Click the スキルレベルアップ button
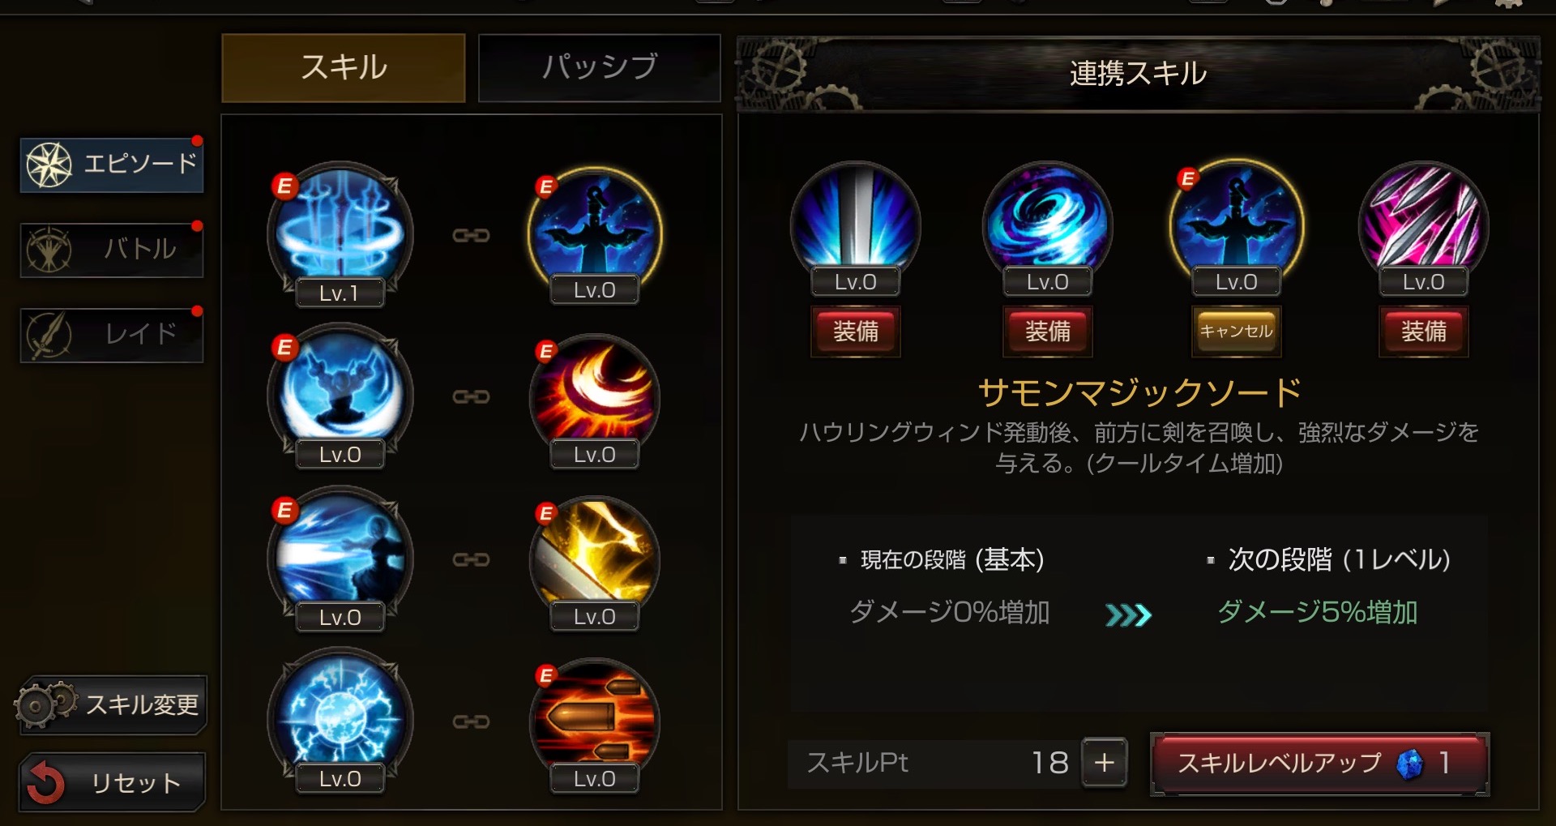The width and height of the screenshot is (1556, 826). pyautogui.click(x=1320, y=764)
